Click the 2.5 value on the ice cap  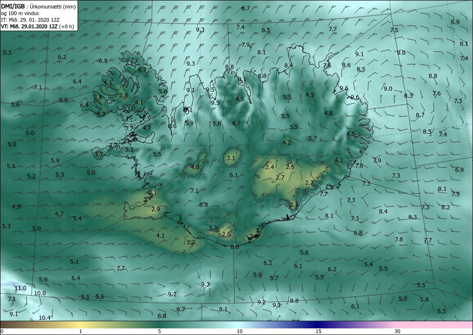coord(290,167)
